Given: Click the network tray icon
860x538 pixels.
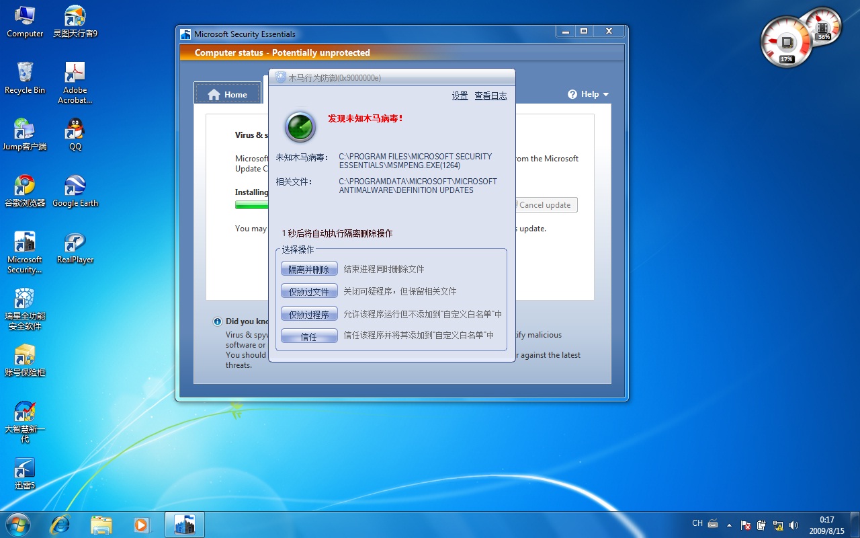Looking at the screenshot, I should (778, 525).
